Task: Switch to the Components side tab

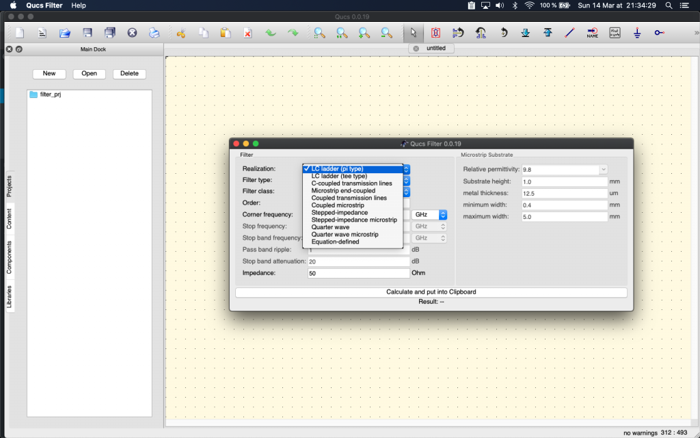Action: pos(10,257)
